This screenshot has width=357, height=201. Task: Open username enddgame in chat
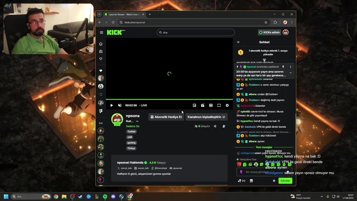point(247,153)
